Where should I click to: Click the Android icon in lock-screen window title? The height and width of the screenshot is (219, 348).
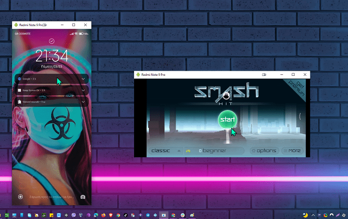click(x=16, y=25)
